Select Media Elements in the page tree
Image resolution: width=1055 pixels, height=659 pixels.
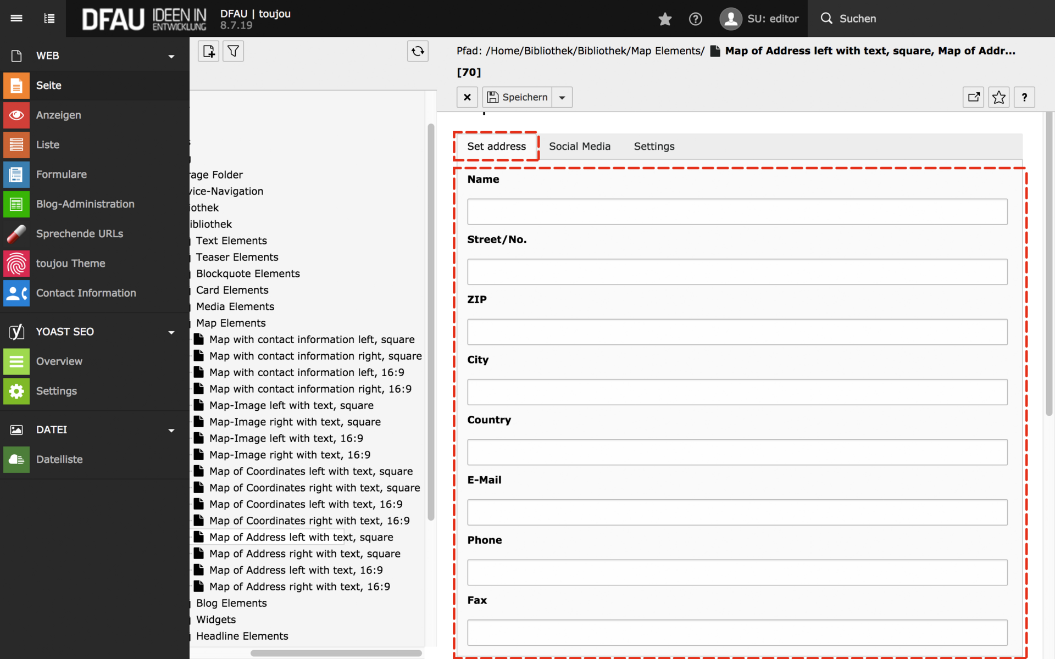click(x=235, y=306)
